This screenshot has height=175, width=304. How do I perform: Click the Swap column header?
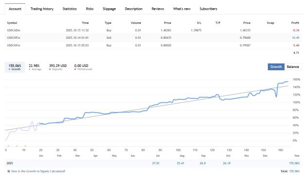tap(270, 23)
